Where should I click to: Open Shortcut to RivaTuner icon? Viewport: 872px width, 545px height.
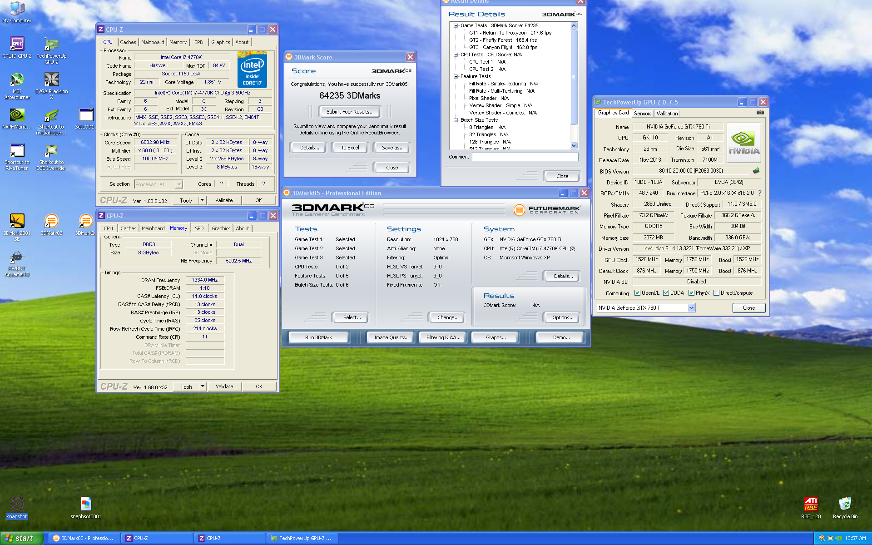point(17,157)
